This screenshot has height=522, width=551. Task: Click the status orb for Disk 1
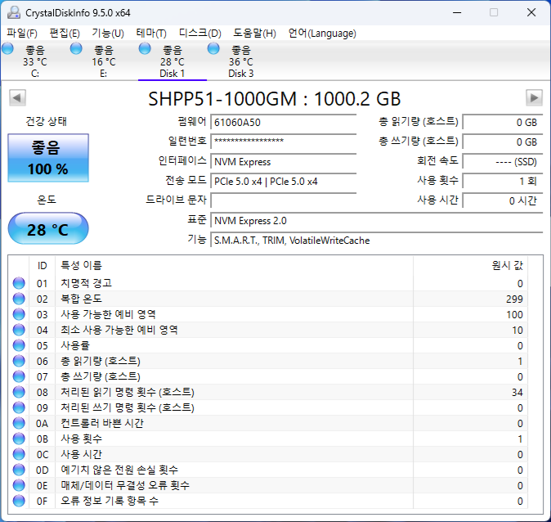point(145,48)
